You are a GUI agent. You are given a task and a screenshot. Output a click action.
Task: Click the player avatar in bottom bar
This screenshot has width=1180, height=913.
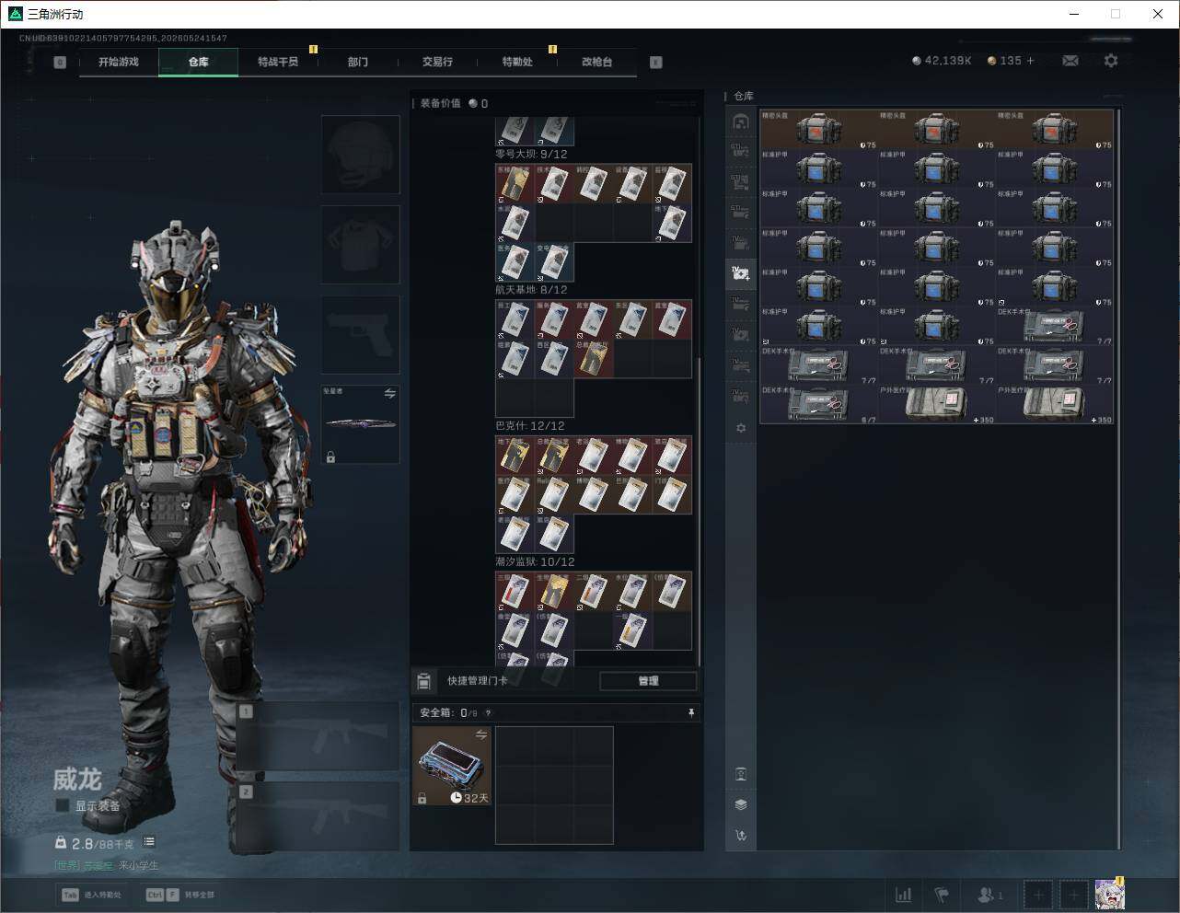click(1110, 894)
